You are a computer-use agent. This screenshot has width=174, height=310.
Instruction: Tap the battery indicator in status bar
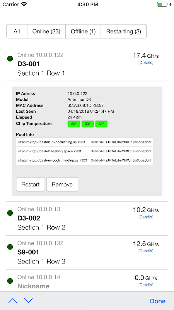pos(163,4)
